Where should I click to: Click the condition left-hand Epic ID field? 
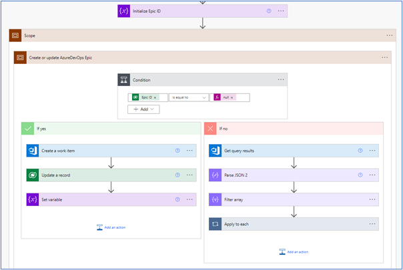coord(147,97)
